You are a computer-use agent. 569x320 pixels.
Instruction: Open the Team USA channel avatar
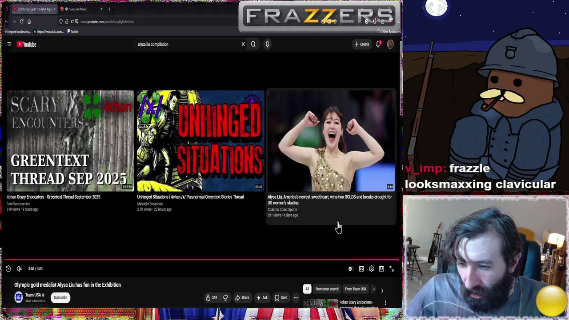(18, 297)
